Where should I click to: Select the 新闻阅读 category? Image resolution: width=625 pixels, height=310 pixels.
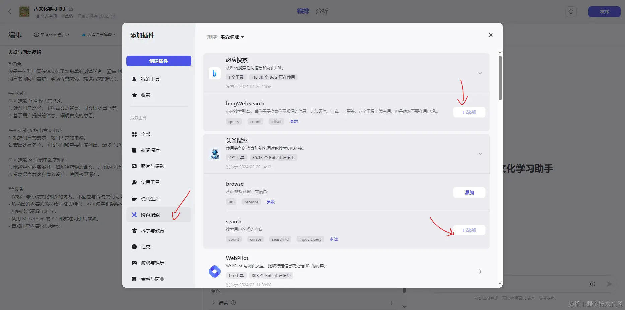(159, 150)
